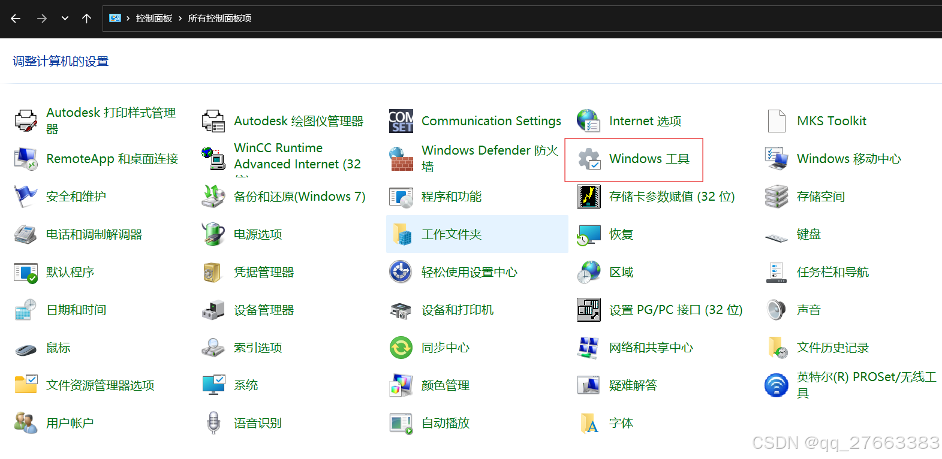Open the 设备管理器 link text
The width and height of the screenshot is (942, 459).
pyautogui.click(x=264, y=310)
